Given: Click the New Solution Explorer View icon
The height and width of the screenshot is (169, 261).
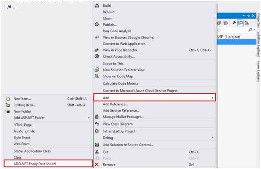Looking at the screenshot, I should pyautogui.click(x=97, y=70).
